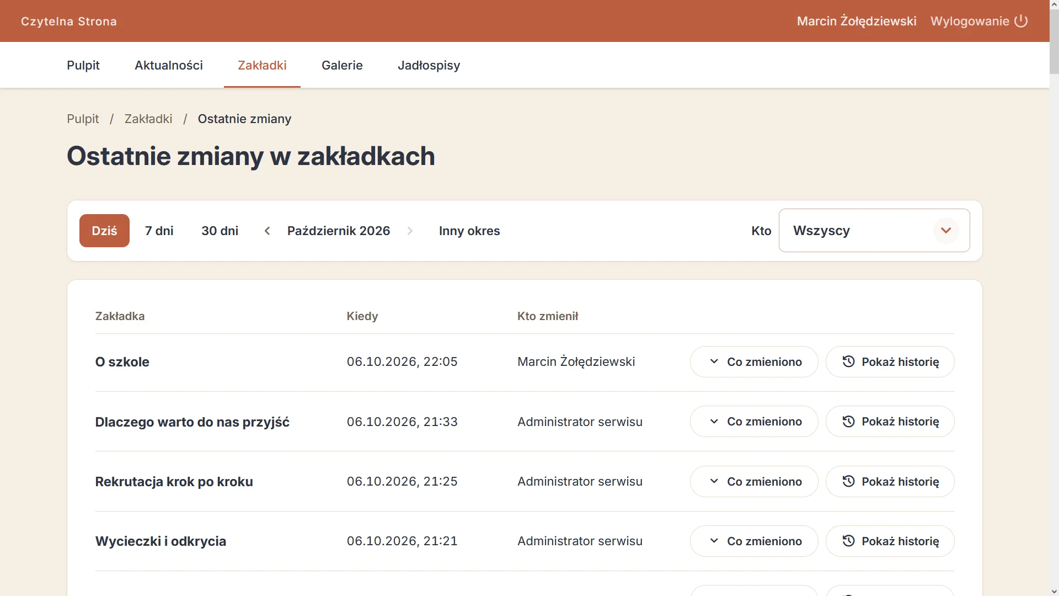The height and width of the screenshot is (596, 1059).
Task: Click the Kto zmienił column header
Action: 548,316
